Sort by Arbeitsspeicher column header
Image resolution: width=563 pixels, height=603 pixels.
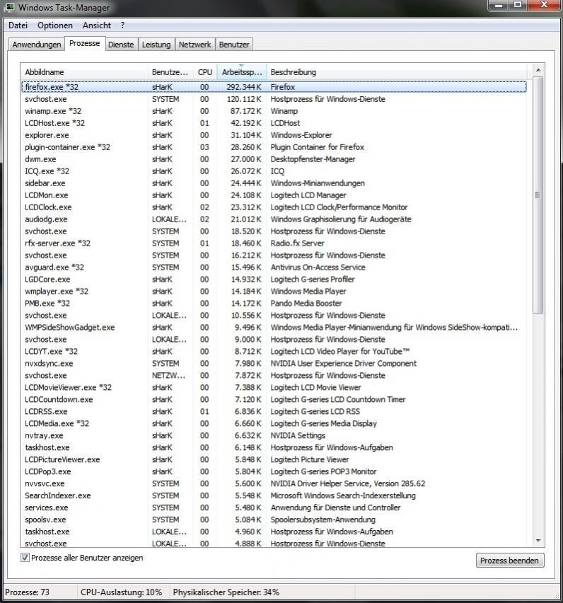tap(242, 72)
